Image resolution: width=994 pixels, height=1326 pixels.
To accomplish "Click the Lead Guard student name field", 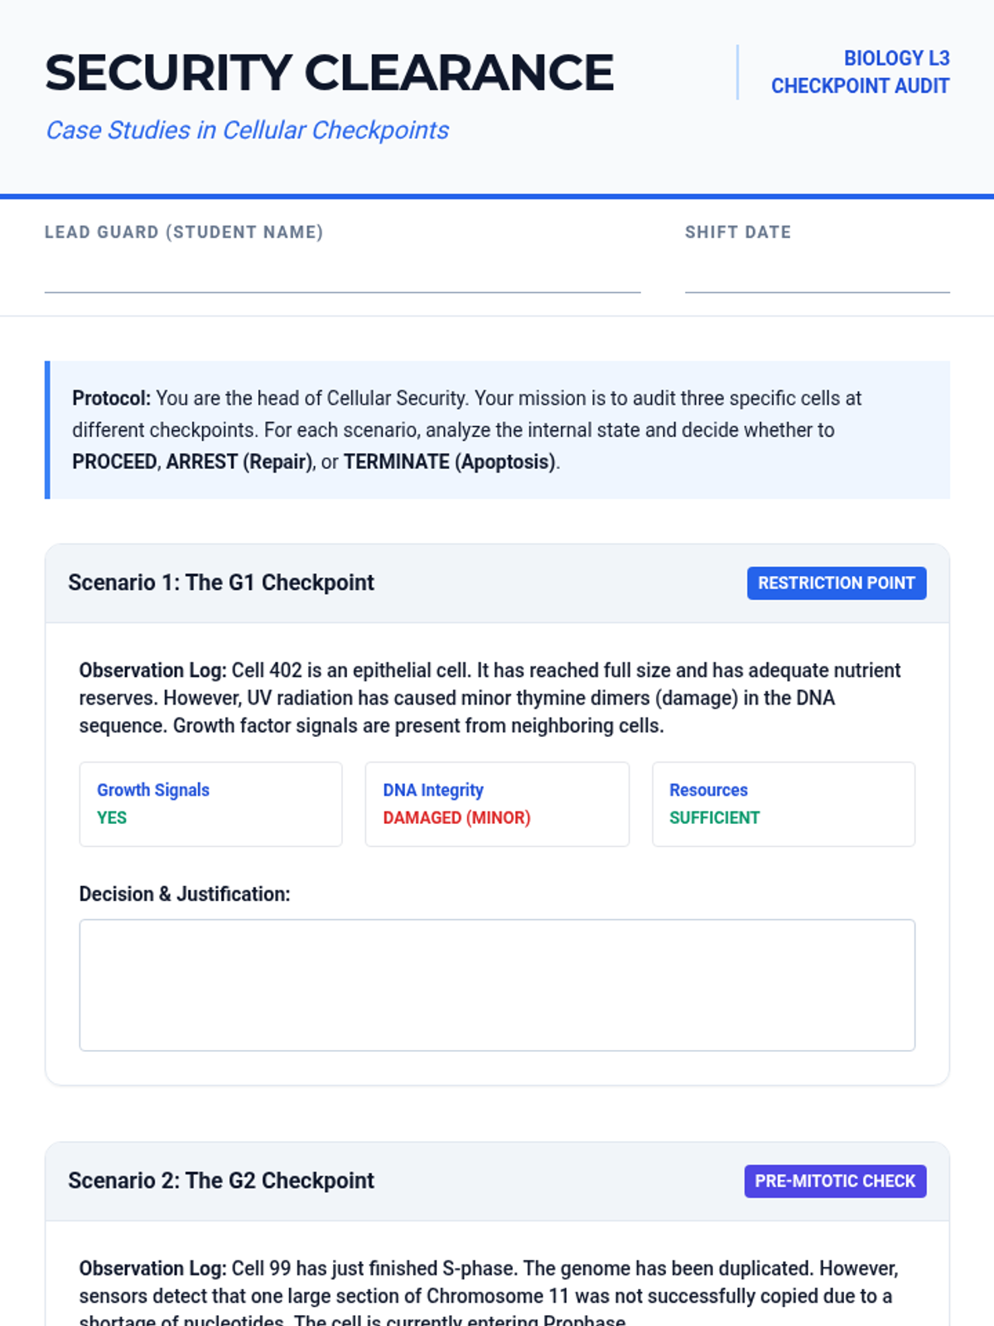I will [x=342, y=275].
